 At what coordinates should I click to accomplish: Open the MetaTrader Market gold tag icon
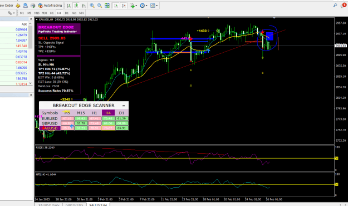18,6
